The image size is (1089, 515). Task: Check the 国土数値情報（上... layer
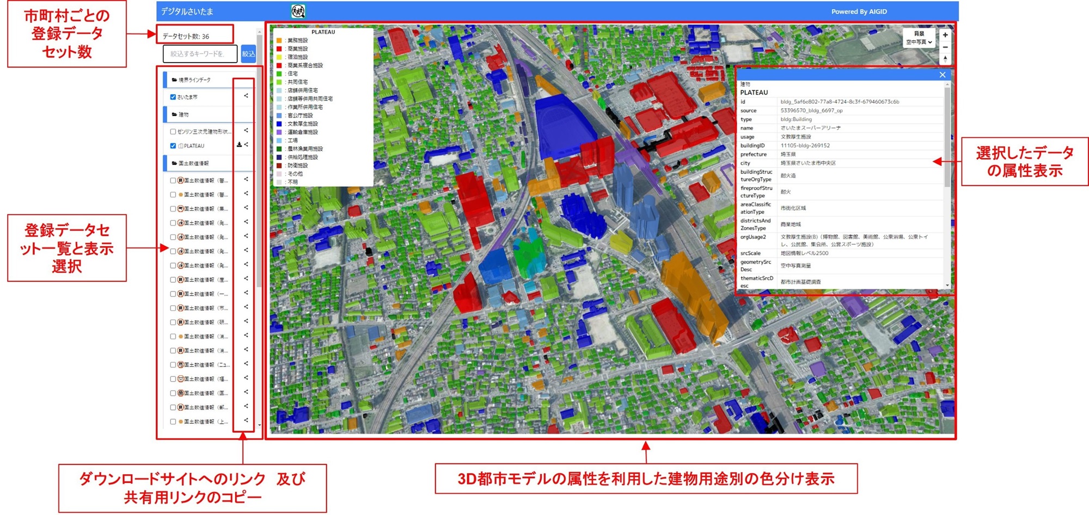pyautogui.click(x=173, y=421)
